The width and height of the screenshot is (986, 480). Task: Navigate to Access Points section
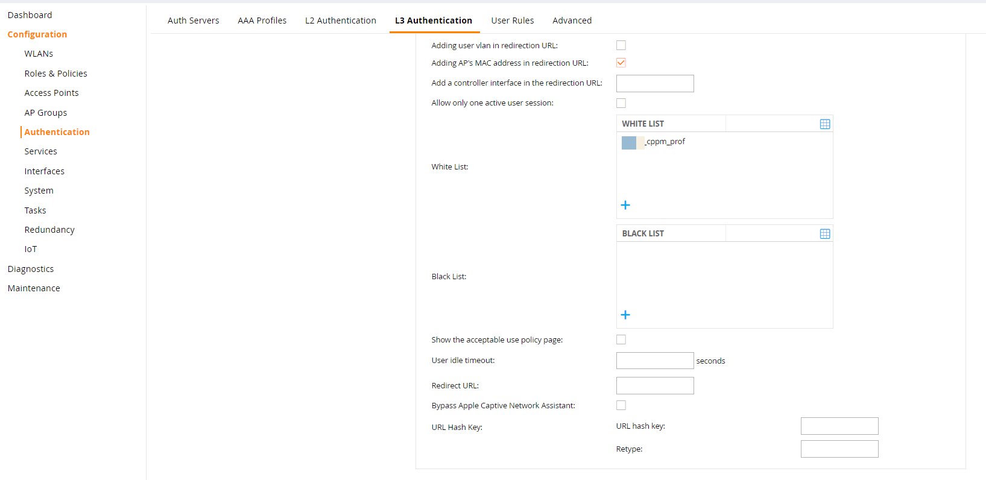point(51,93)
